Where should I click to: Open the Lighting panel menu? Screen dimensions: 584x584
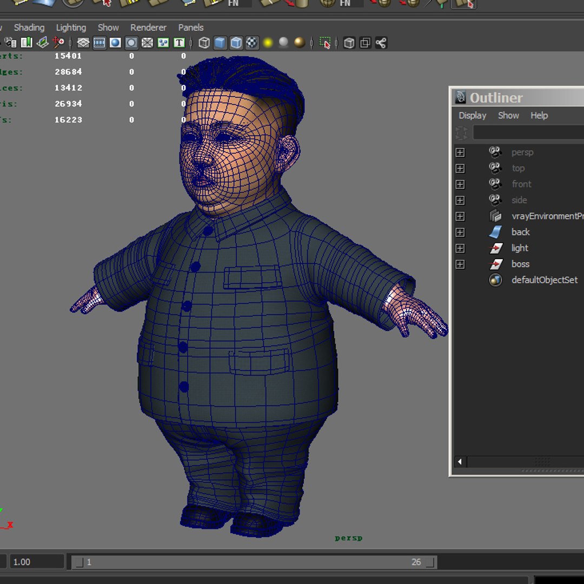point(71,28)
